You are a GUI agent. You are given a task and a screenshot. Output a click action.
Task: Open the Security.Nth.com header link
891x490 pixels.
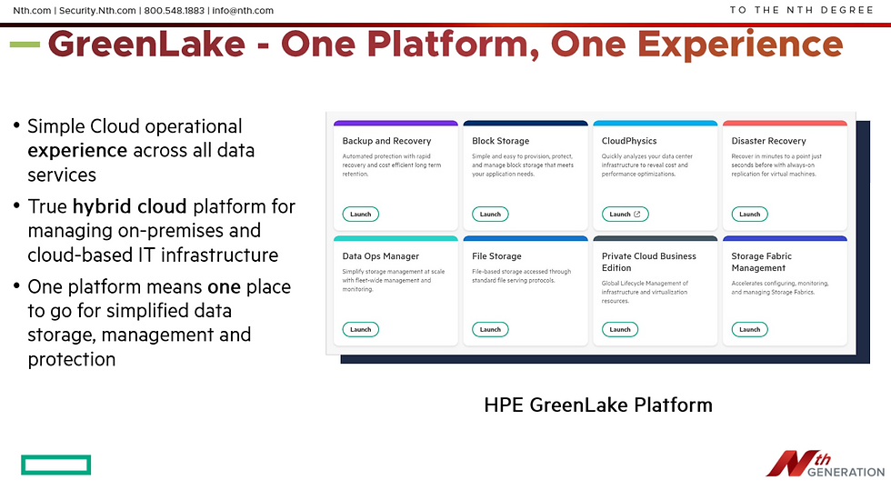pyautogui.click(x=97, y=10)
